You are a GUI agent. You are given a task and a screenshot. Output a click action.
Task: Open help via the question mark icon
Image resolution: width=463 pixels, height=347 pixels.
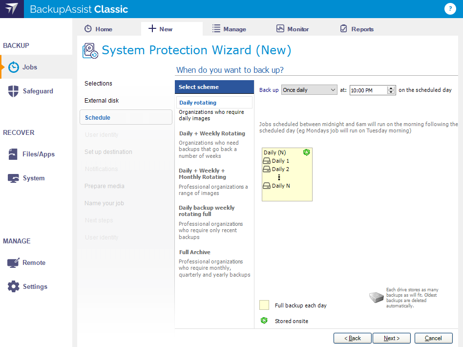(x=450, y=9)
